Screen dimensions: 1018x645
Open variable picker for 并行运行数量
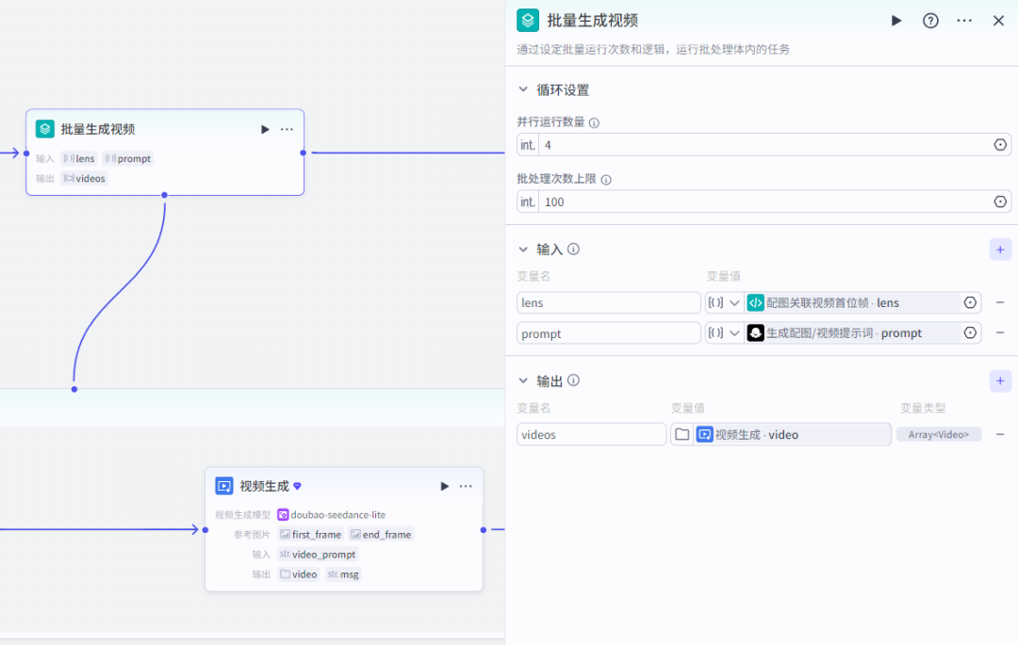pos(1000,145)
